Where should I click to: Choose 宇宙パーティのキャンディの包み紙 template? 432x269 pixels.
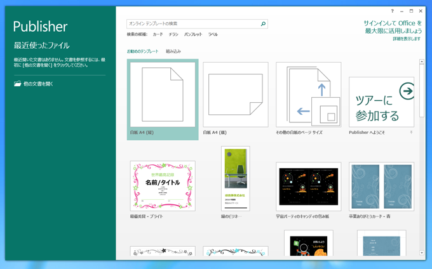pos(309,190)
